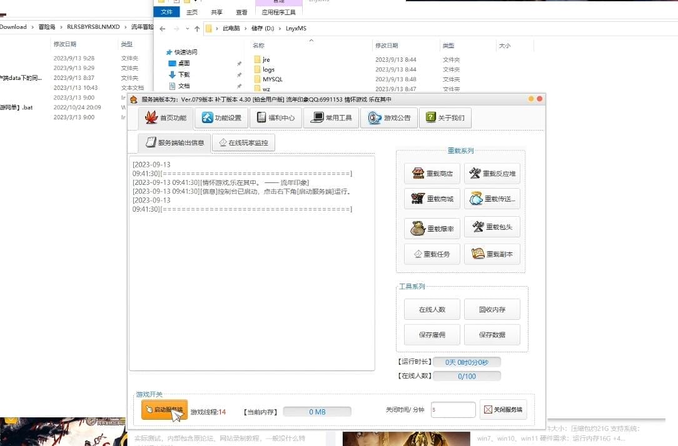Sort by 修改日期 column in LnyxMS Explorer

387,46
